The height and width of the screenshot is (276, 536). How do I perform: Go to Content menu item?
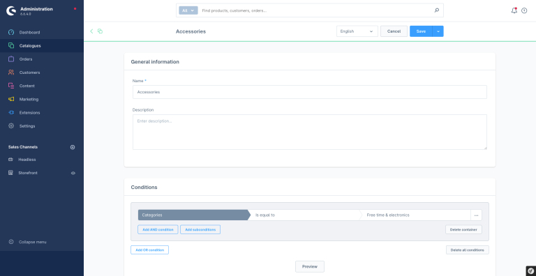[27, 86]
